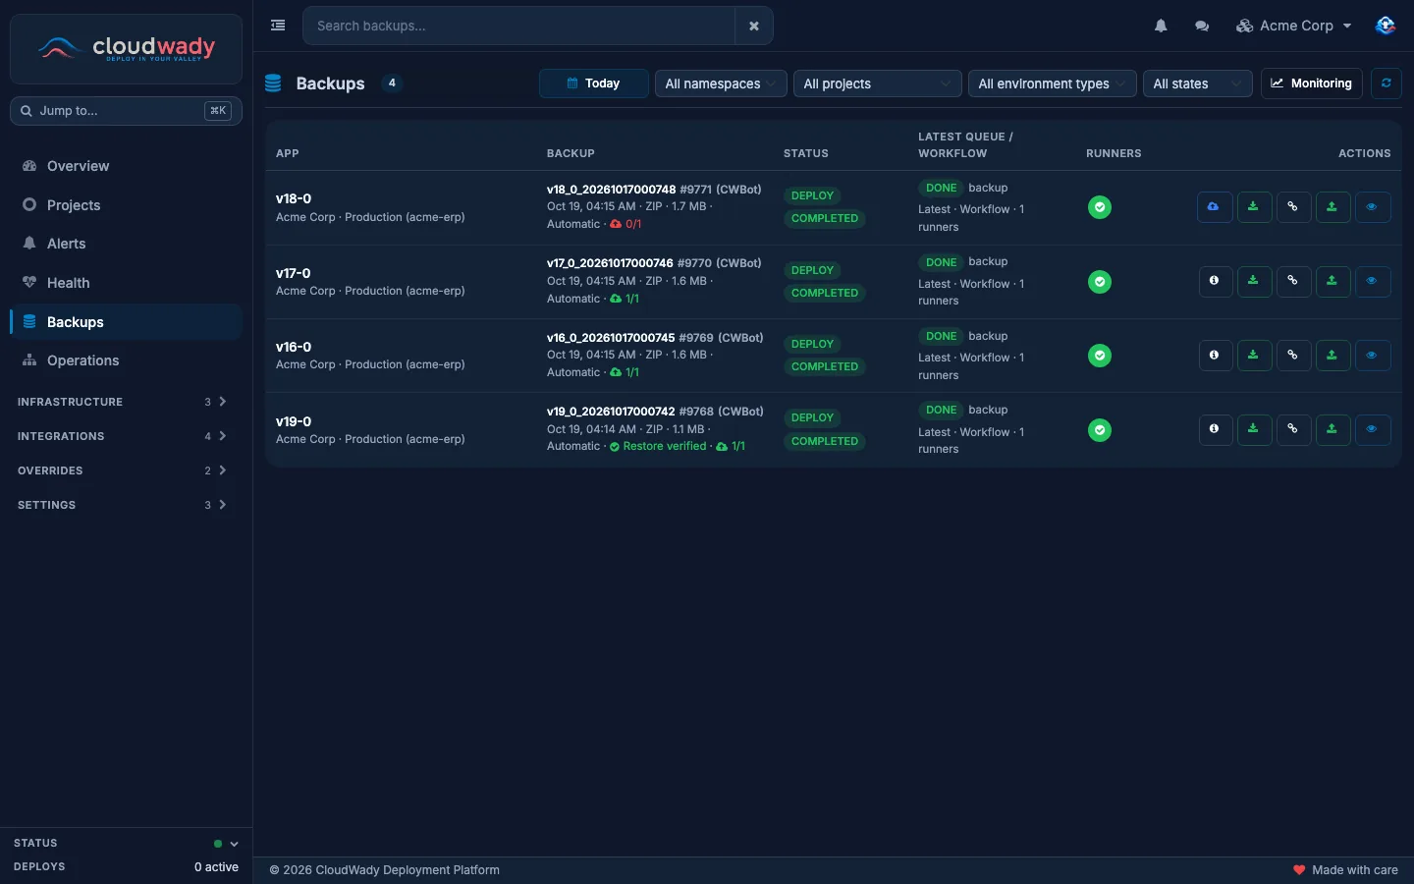Click the Today date button
This screenshot has width=1414, height=884.
(x=593, y=83)
